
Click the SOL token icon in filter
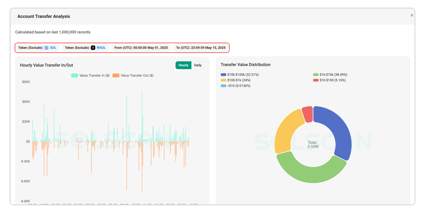click(47, 48)
